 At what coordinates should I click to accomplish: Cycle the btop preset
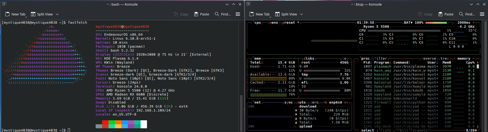[x=291, y=23]
